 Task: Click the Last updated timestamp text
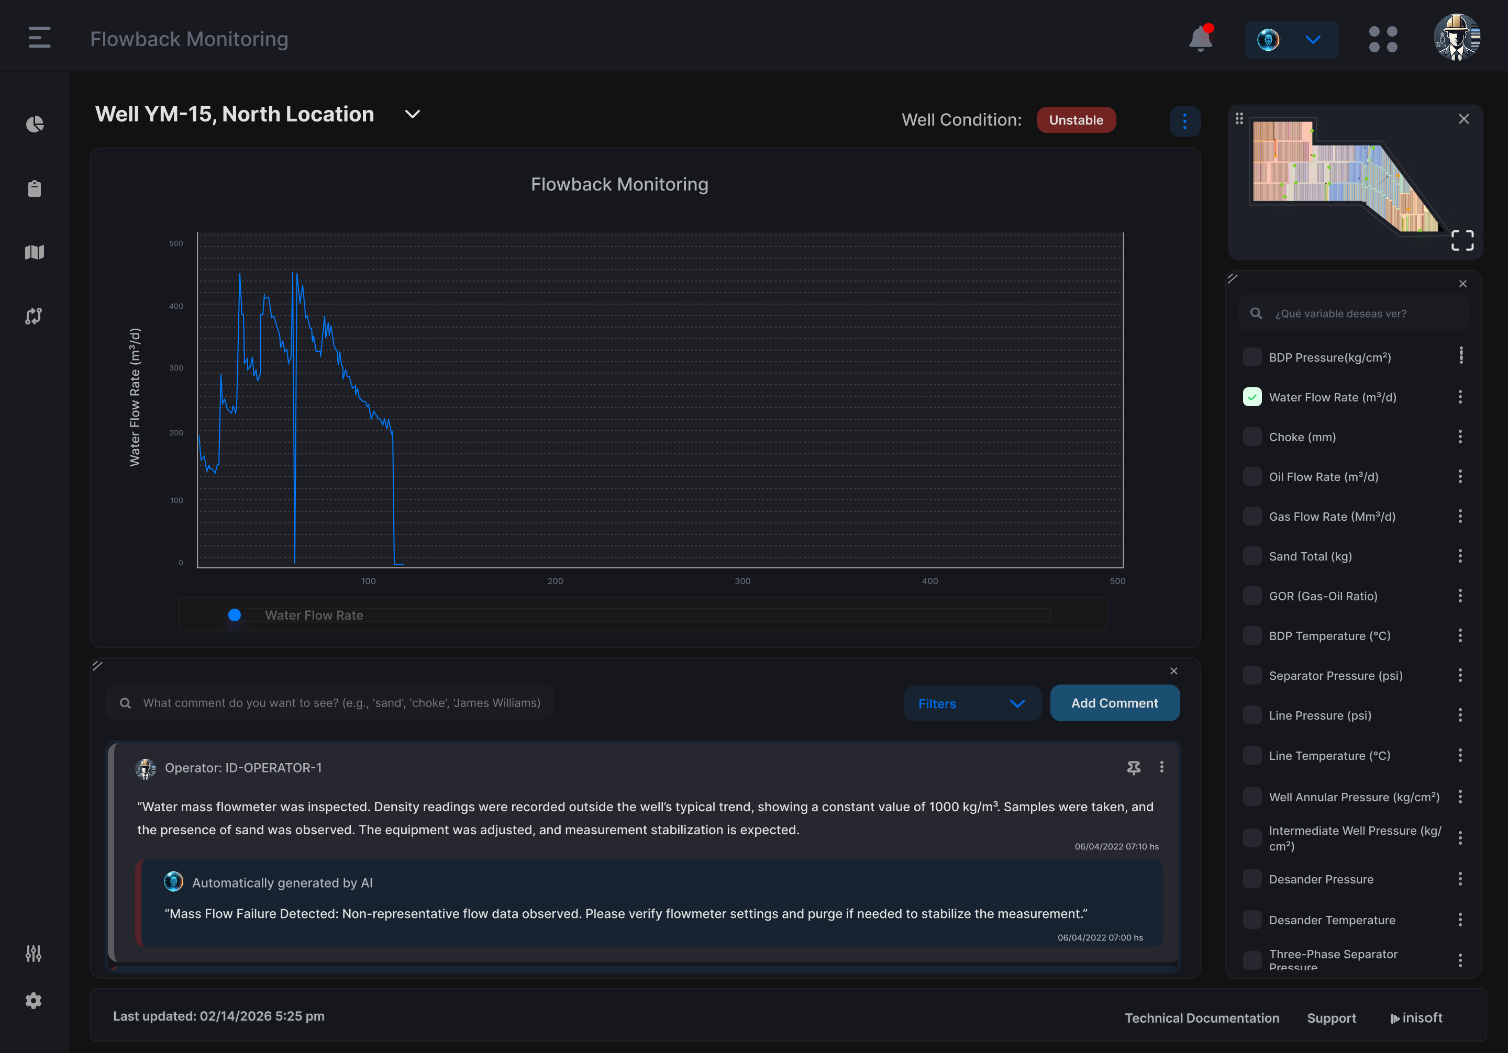point(219,1016)
